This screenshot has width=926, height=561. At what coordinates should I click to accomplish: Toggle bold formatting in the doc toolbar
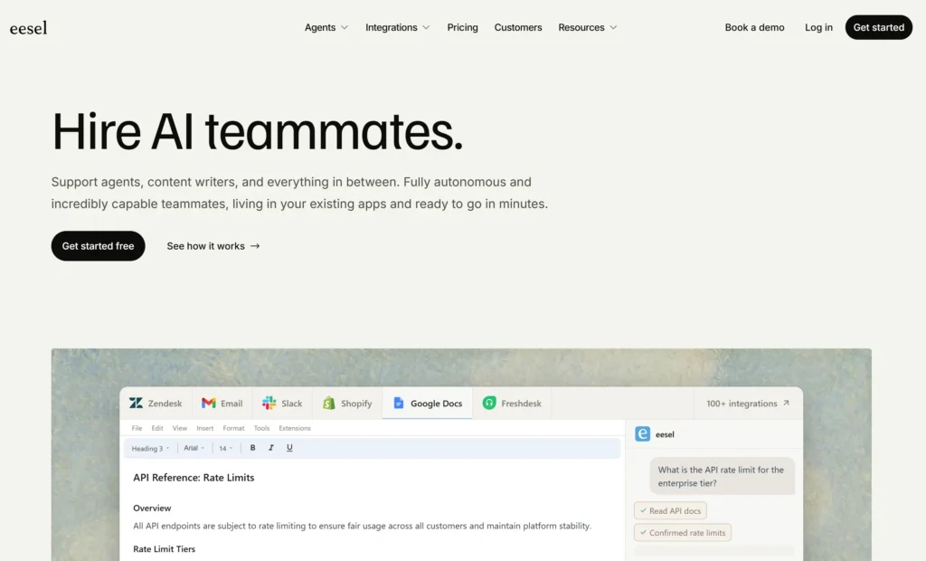tap(253, 448)
